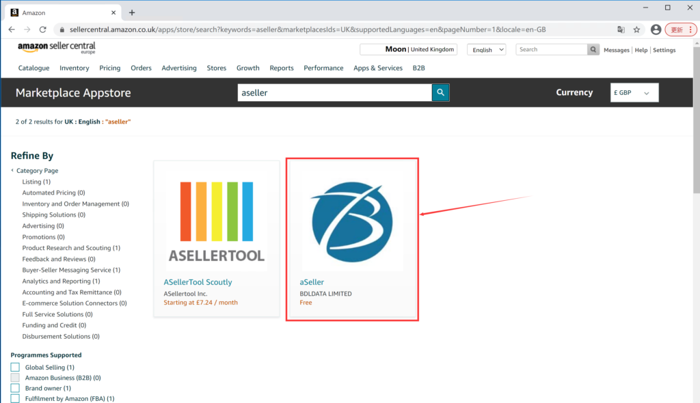Click the site lock icon in address bar
The height and width of the screenshot is (403, 700).
(x=62, y=29)
